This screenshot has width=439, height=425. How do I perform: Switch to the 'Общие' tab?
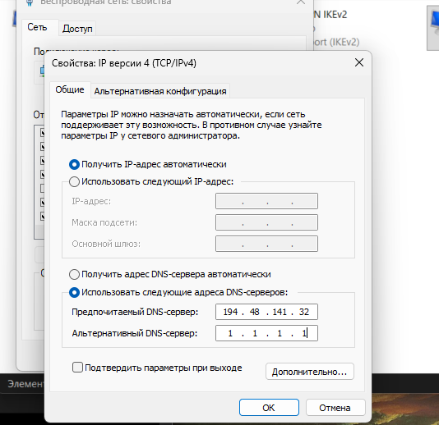(70, 89)
